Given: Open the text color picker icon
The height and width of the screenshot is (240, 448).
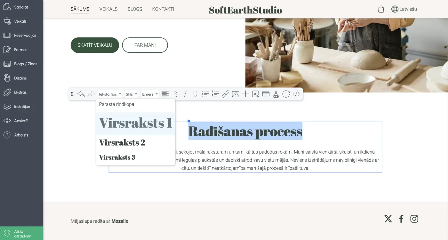Looking at the screenshot, I should (276, 94).
